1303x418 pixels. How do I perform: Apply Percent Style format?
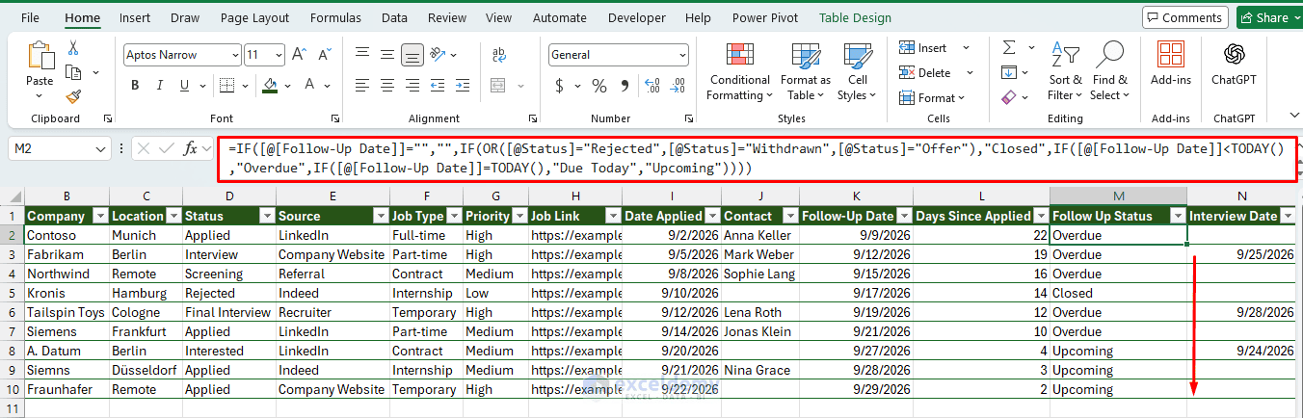coord(599,86)
